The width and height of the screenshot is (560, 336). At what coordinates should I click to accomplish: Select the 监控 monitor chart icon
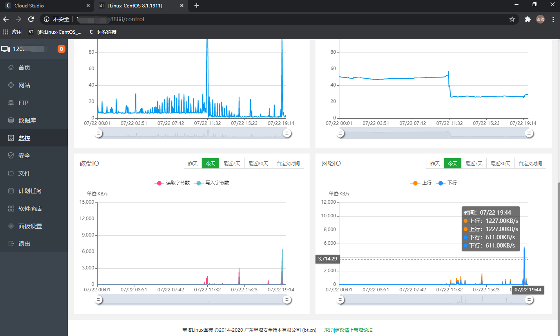[x=11, y=138]
